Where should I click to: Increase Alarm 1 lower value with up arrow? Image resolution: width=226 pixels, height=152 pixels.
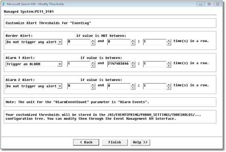pos(93,62)
